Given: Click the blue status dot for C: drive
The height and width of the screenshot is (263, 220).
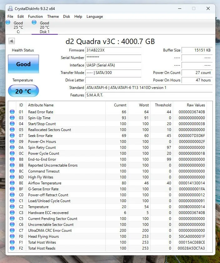Looking at the screenshot, I should [8, 22].
